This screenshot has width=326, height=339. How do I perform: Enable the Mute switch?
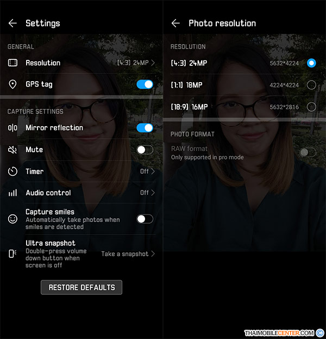(x=145, y=150)
